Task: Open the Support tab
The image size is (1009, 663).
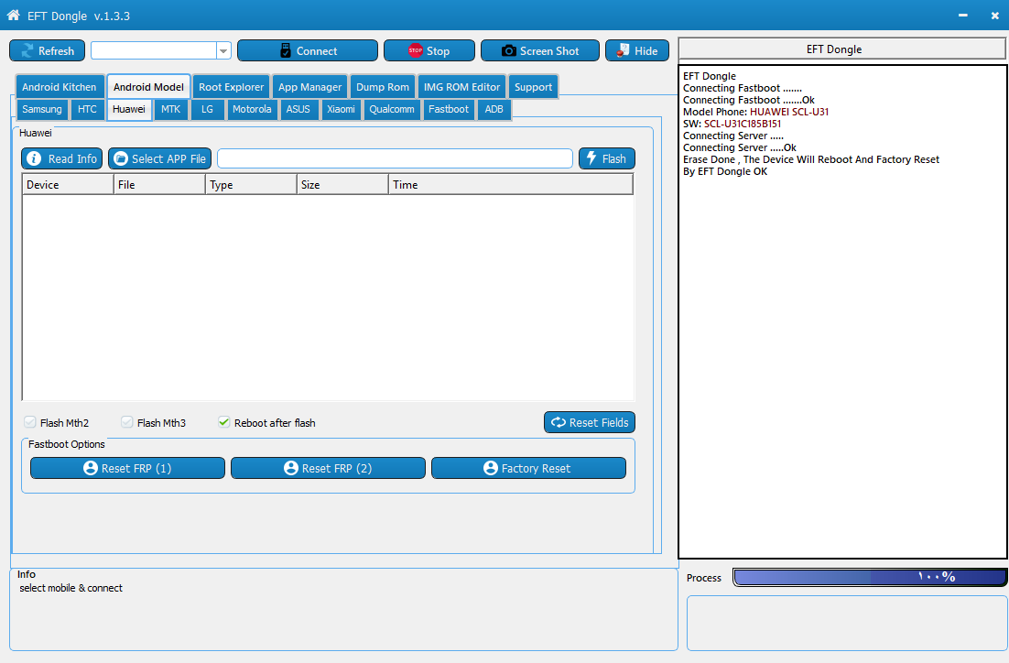Action: [534, 87]
